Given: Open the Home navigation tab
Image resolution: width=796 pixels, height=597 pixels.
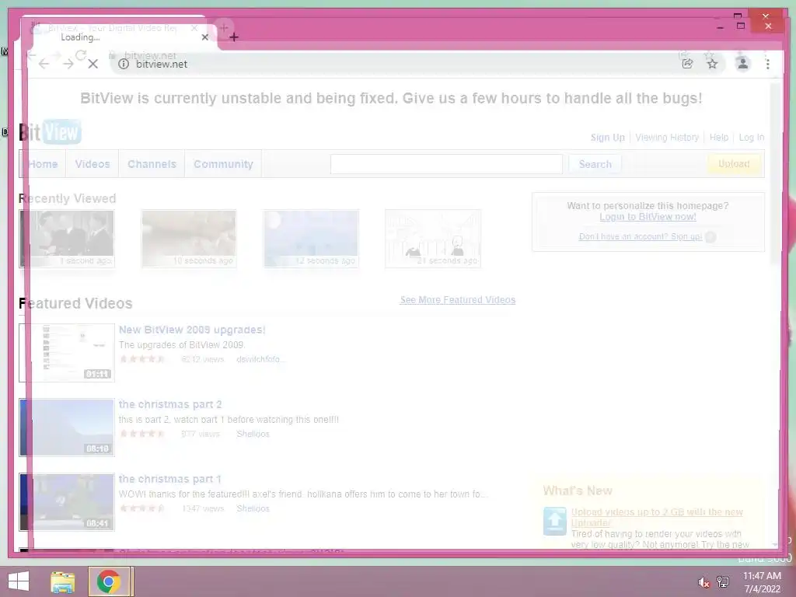Looking at the screenshot, I should pyautogui.click(x=43, y=164).
